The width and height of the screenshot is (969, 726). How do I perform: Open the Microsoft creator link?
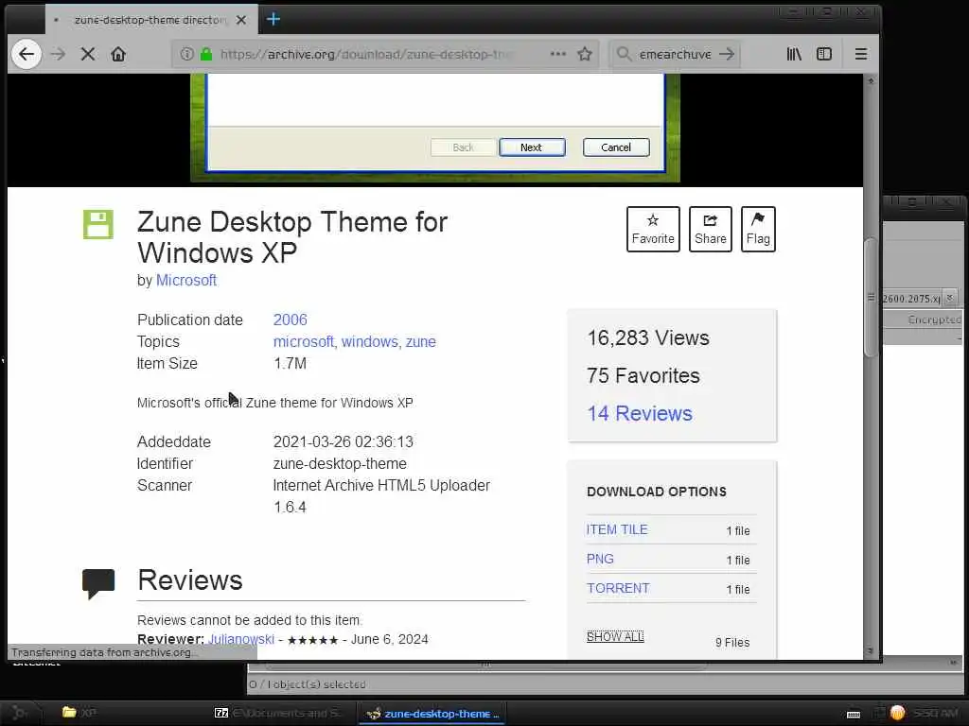[186, 280]
